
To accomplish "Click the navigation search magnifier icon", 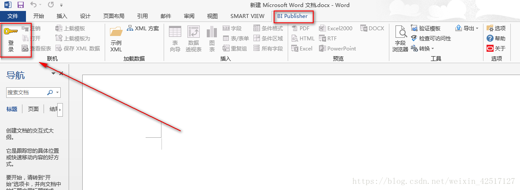I will pos(50,93).
